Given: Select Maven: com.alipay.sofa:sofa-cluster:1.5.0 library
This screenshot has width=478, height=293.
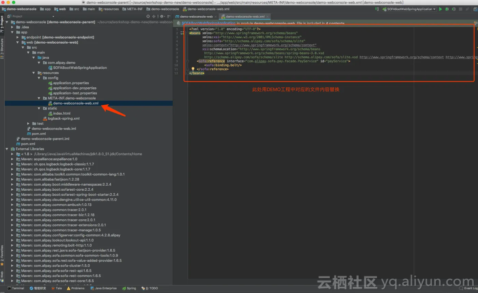Looking at the screenshot, I should 55,266.
